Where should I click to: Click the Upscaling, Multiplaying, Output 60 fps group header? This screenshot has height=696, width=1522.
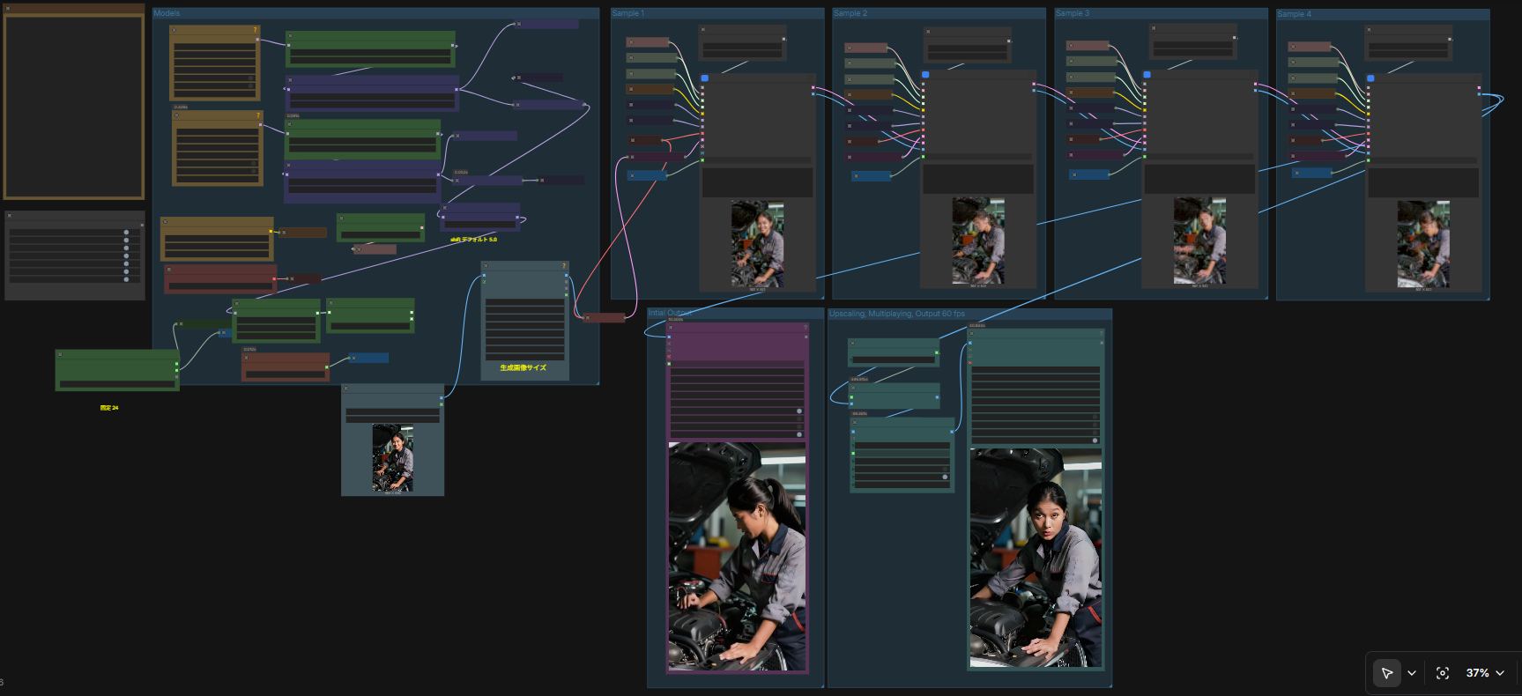(896, 314)
